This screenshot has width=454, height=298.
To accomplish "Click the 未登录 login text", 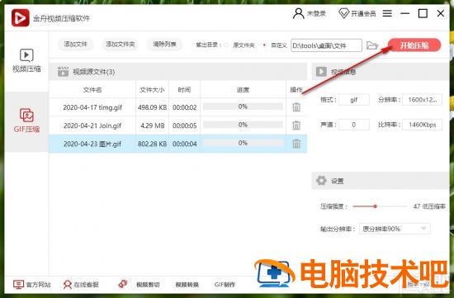I will (316, 13).
